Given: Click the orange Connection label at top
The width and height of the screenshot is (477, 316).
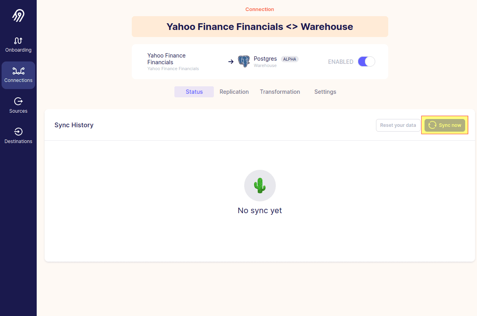Looking at the screenshot, I should click(x=260, y=9).
